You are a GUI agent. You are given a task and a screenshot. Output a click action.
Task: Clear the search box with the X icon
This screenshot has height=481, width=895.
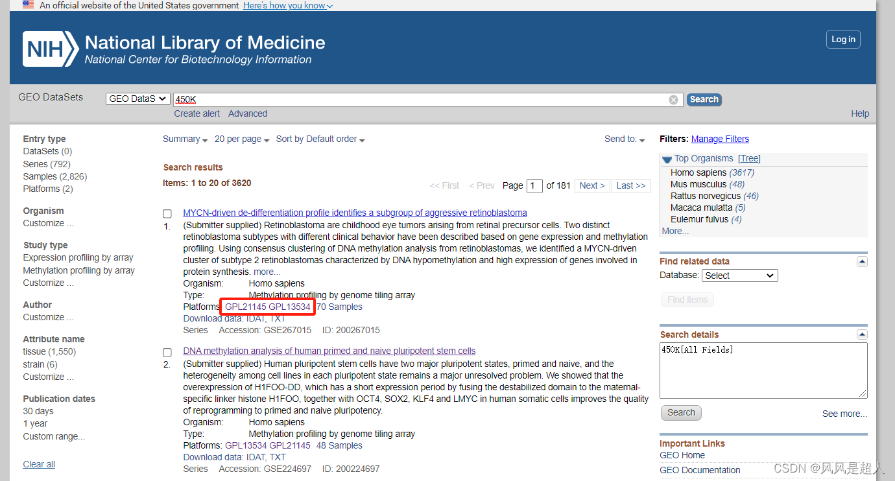point(673,100)
